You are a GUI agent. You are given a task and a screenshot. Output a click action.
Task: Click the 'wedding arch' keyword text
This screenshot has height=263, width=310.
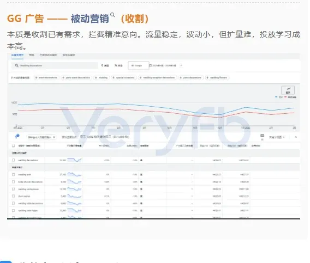click(25, 175)
